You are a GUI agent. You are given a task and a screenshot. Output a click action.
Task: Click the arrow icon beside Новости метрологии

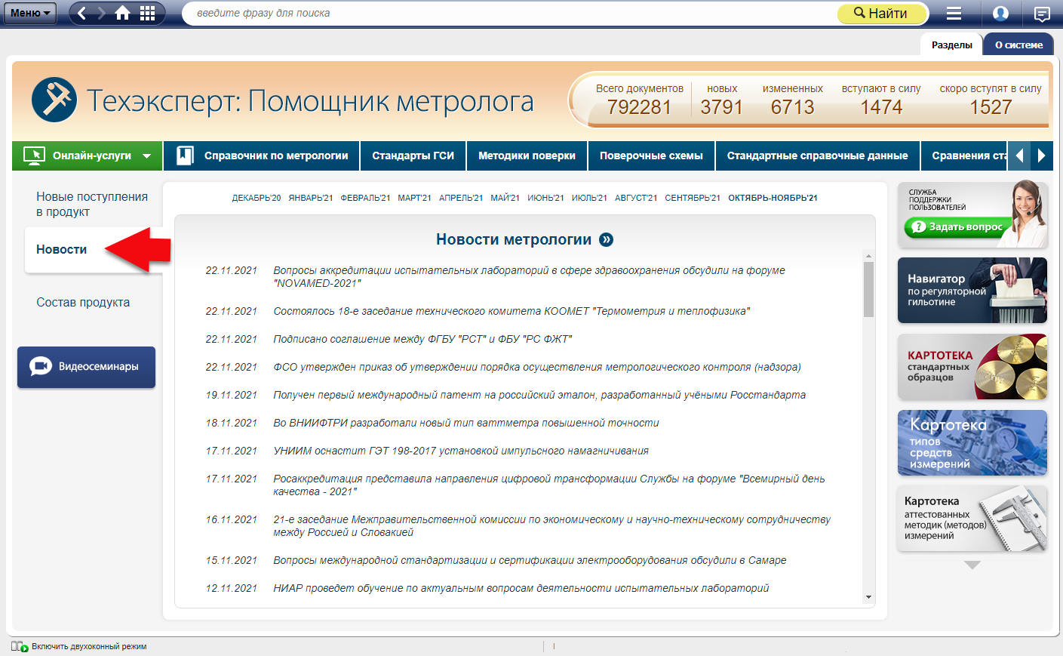(606, 239)
